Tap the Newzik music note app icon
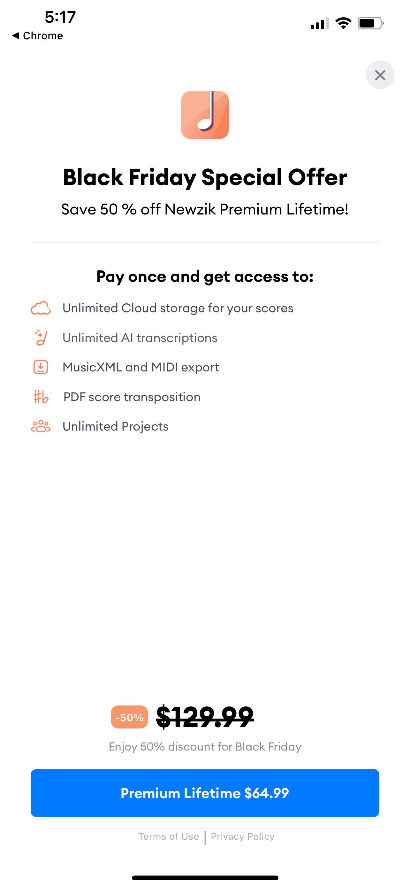Screen dimensions: 410x888 pos(205,115)
